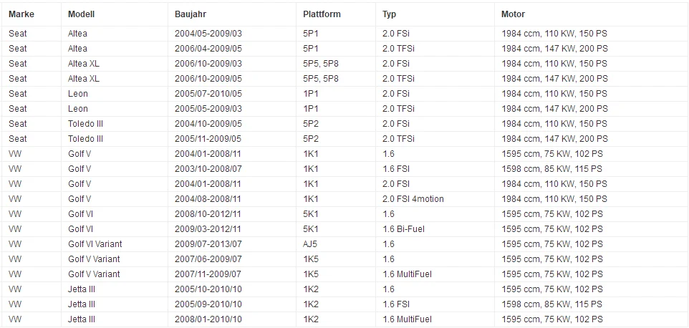Viewport: 689px width, 328px height.
Task: Click the Motor column header
Action: tap(513, 14)
